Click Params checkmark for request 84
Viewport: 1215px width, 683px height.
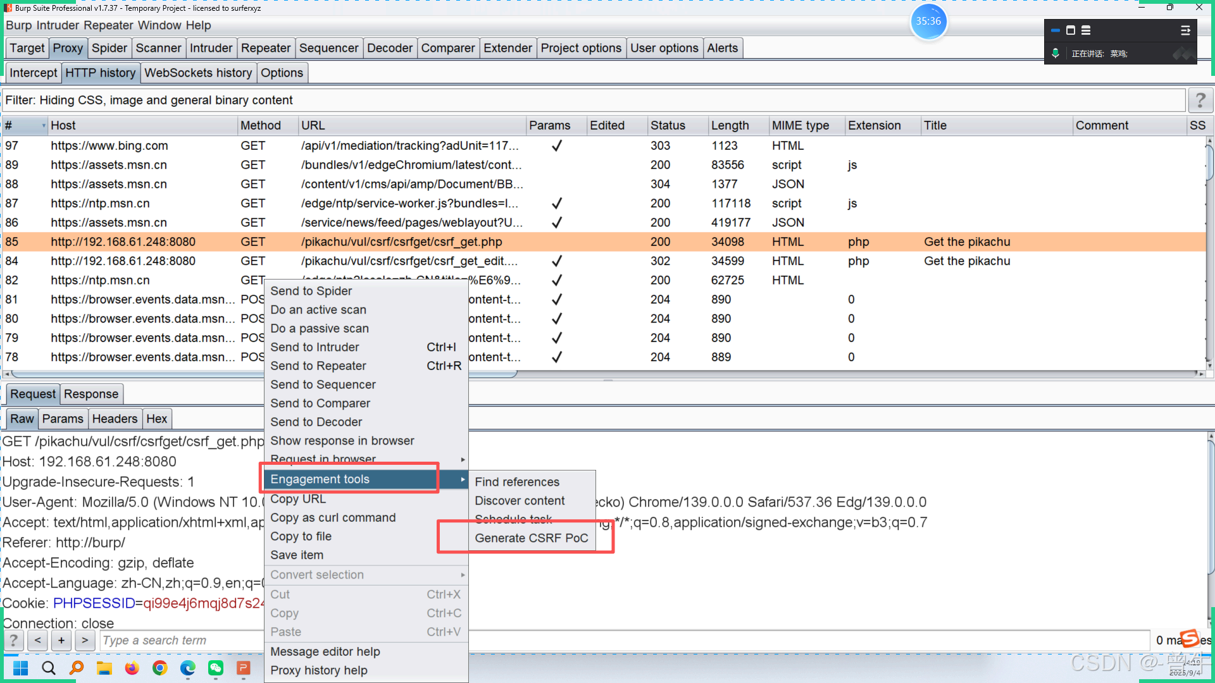point(556,261)
